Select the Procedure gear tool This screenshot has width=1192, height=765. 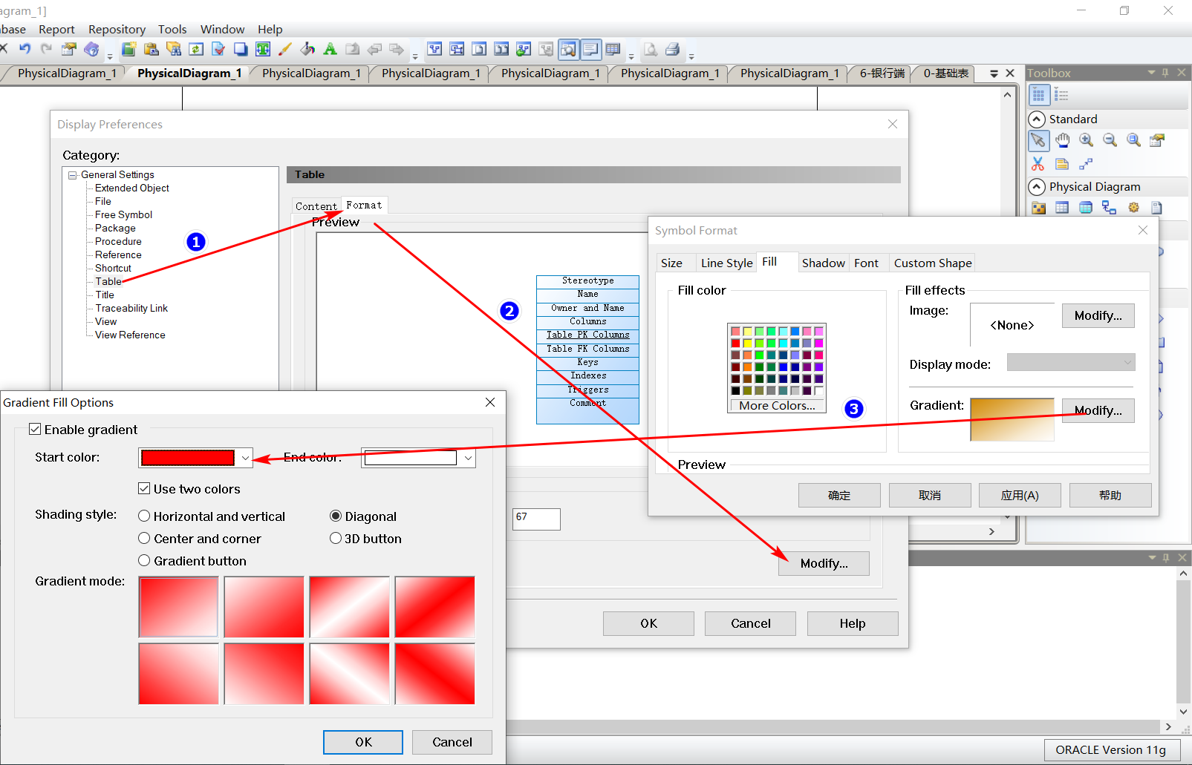pyautogui.click(x=1133, y=208)
